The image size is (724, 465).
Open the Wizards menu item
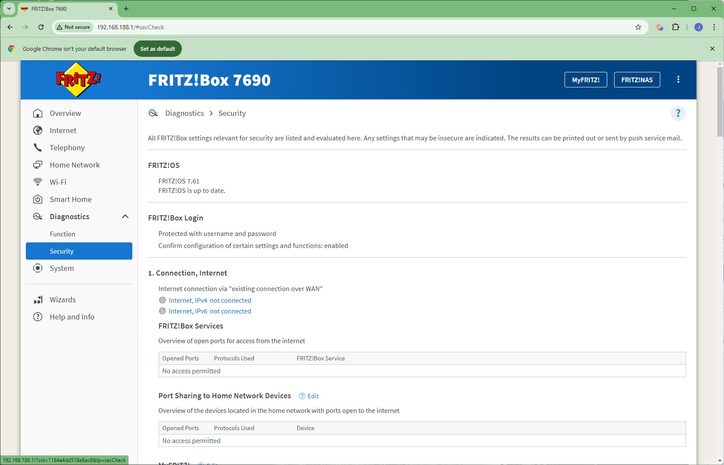(62, 300)
